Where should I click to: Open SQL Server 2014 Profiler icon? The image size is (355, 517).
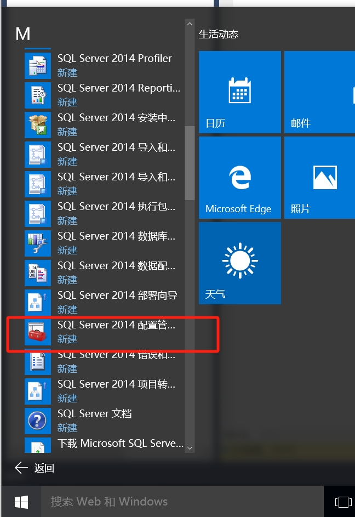[38, 65]
